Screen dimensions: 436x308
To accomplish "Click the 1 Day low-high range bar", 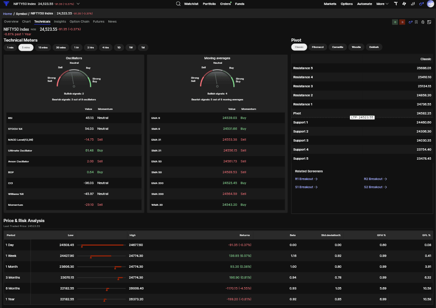I will (x=101, y=245).
